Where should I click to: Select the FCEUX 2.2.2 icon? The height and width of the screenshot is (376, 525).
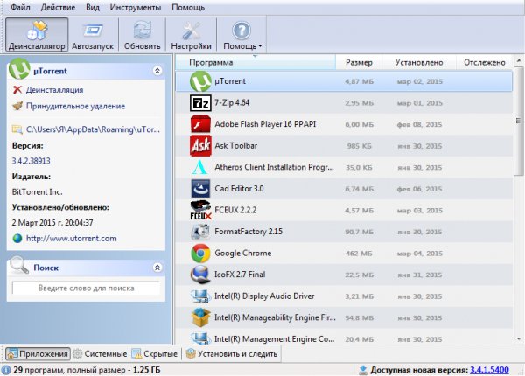200,210
